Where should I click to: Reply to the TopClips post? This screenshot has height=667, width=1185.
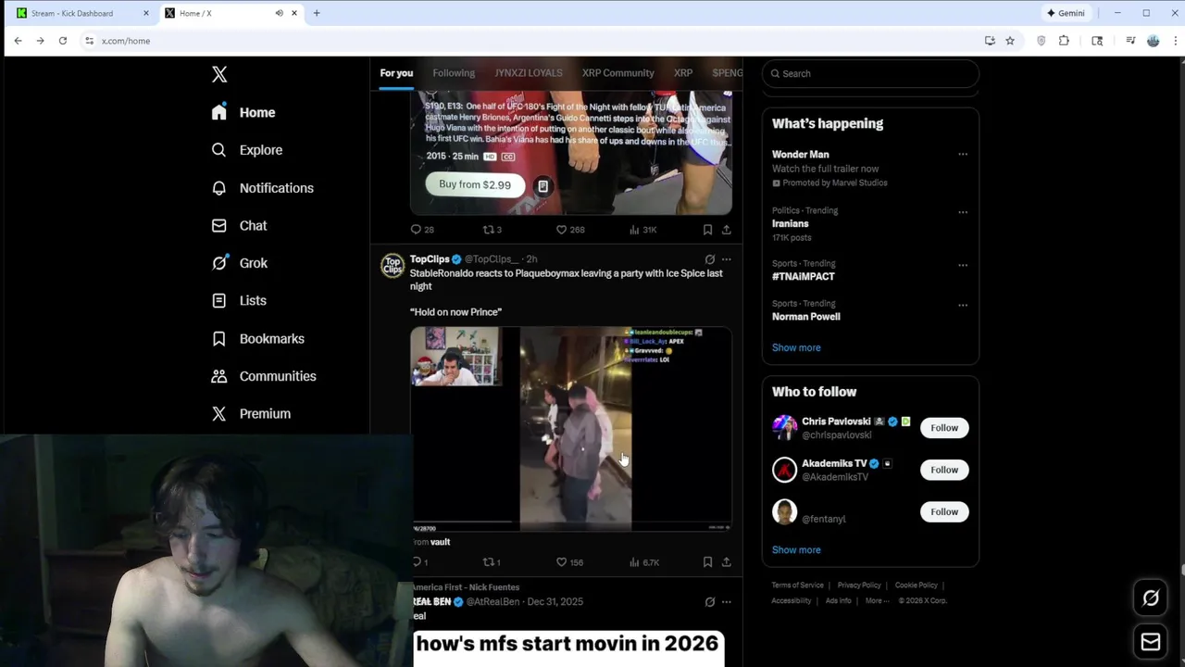pos(419,562)
